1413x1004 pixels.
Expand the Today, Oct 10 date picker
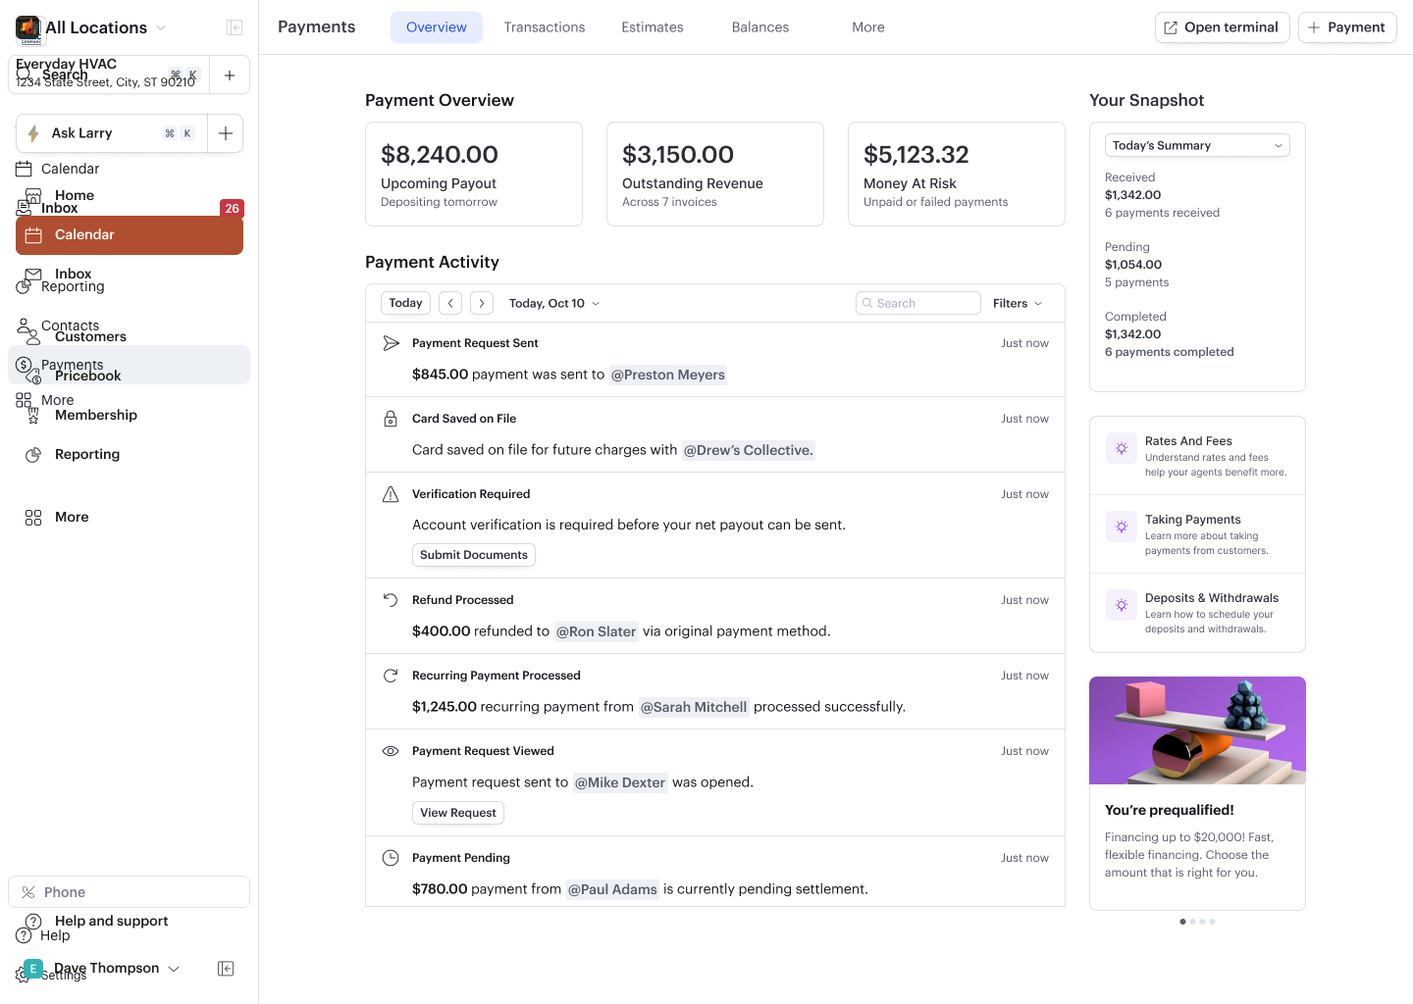(554, 303)
